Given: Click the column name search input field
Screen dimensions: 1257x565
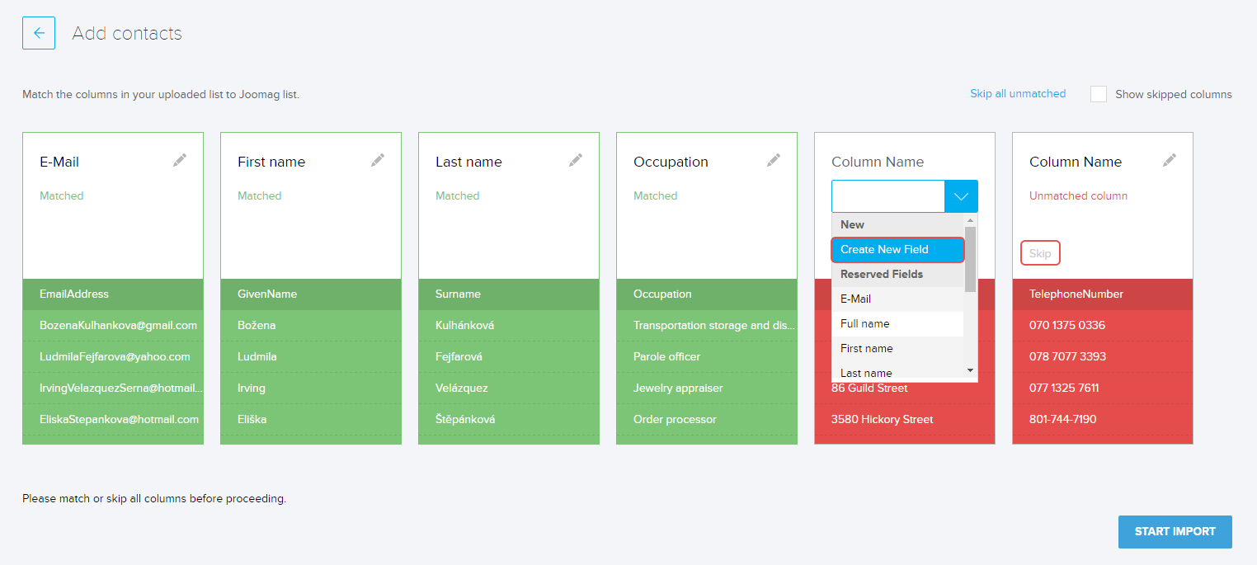Looking at the screenshot, I should pos(887,196).
